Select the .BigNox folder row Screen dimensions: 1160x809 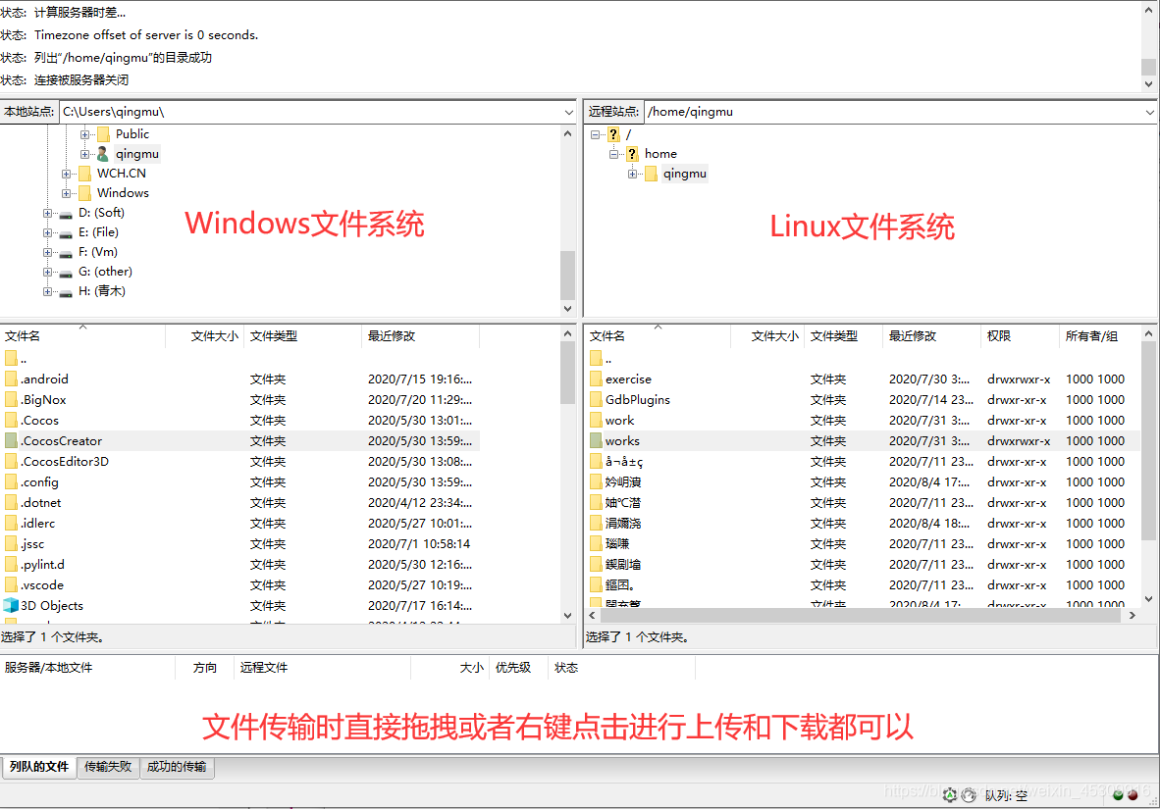pos(239,399)
